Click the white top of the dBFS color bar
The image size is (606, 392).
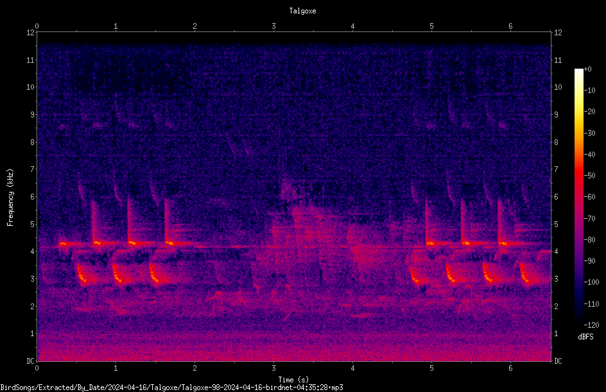[578, 73]
